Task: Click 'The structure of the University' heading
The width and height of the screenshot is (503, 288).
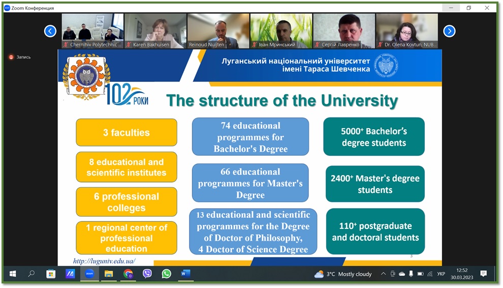Action: [282, 101]
